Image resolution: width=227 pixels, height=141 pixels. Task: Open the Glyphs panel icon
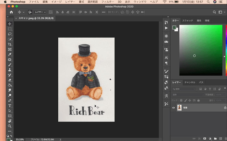166,96
